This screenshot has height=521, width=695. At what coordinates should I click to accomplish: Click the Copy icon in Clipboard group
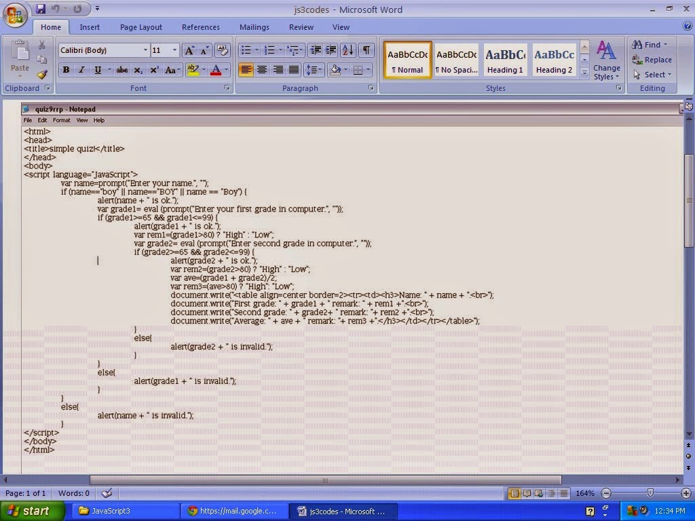41,60
